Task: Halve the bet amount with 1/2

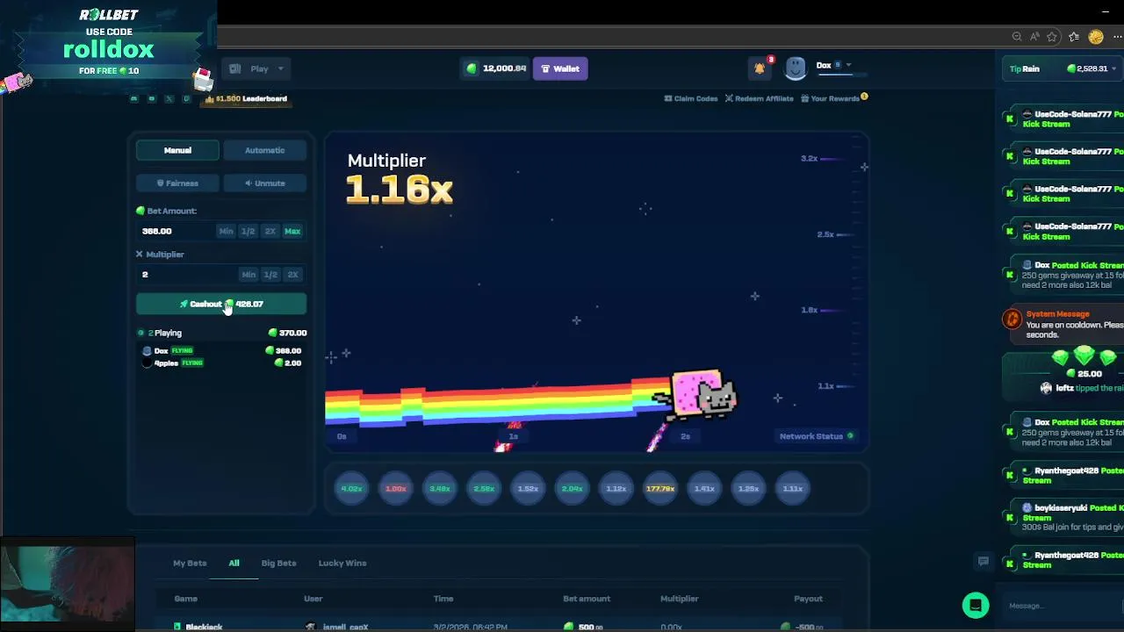Action: 249,231
